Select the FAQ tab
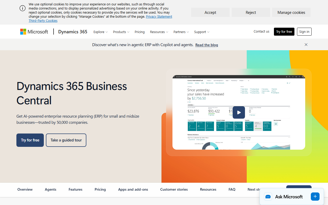 point(232,189)
